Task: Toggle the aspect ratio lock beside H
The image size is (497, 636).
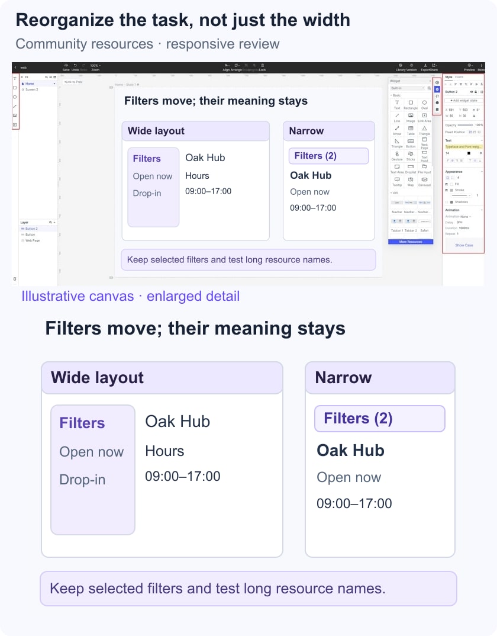Action: [x=475, y=116]
